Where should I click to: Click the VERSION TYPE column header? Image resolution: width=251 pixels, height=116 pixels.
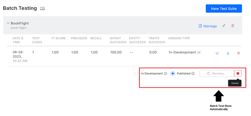tap(179, 38)
